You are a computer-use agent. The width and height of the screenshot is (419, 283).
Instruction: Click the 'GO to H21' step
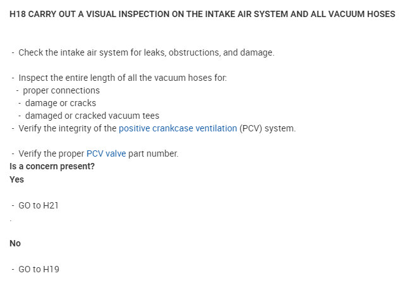(39, 205)
